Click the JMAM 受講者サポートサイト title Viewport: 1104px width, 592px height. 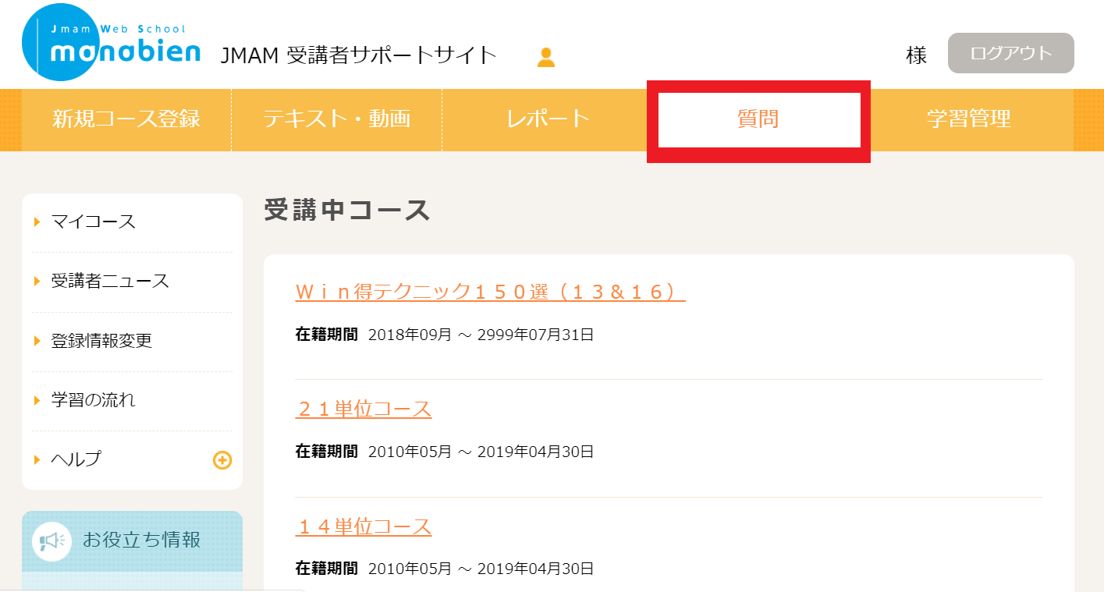pos(359,55)
